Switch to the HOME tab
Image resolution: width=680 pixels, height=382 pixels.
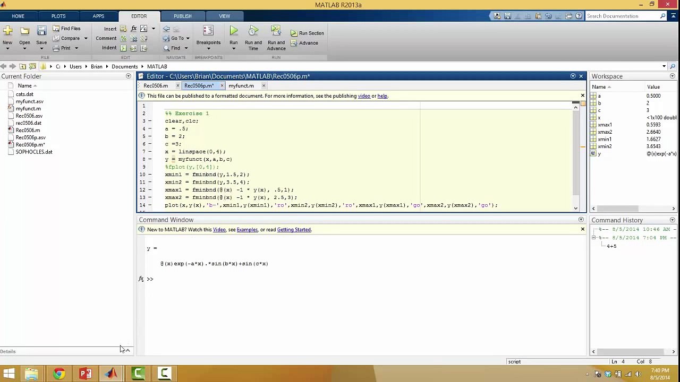(18, 16)
